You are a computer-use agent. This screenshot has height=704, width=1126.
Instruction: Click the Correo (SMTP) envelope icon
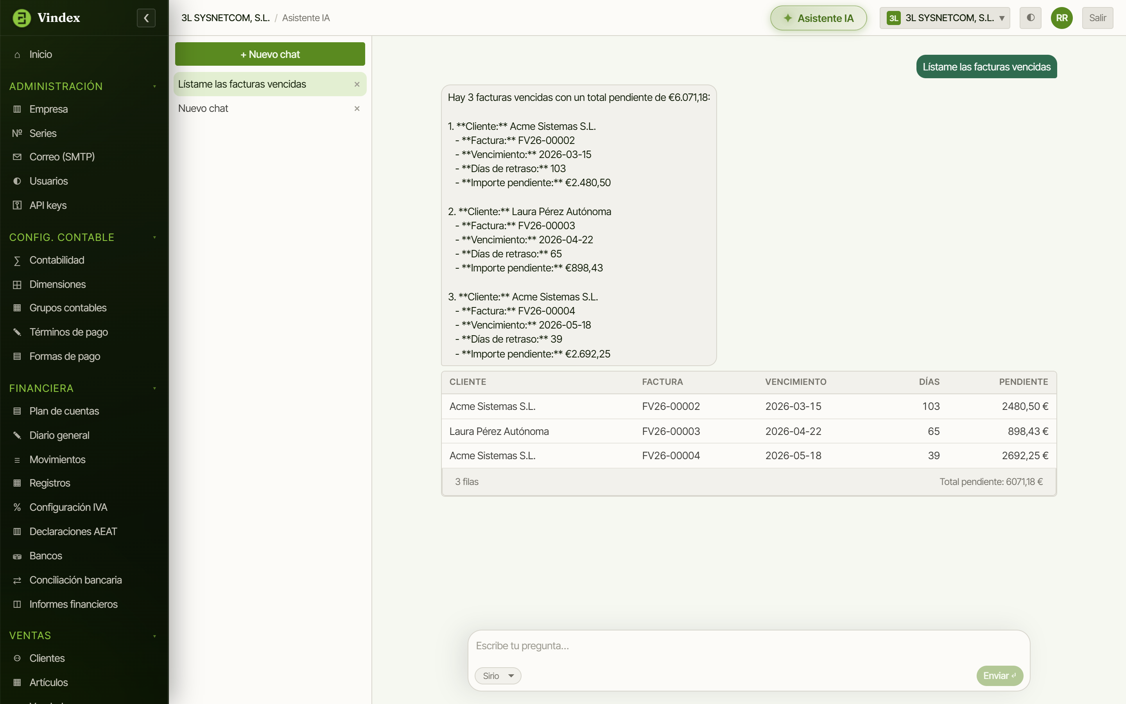(x=17, y=157)
